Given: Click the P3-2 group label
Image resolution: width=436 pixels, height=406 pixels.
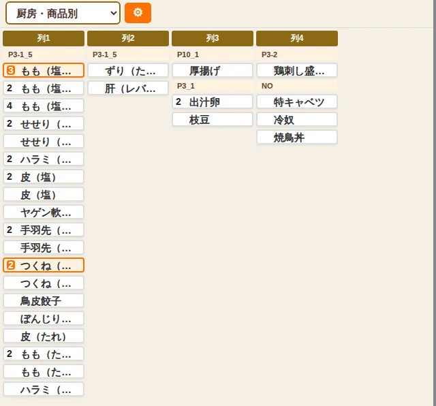Looking at the screenshot, I should click(270, 54).
